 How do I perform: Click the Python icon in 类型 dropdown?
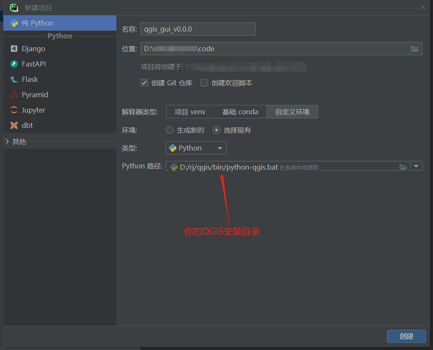coord(173,148)
